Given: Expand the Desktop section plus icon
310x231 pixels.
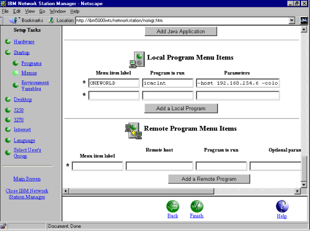Looking at the screenshot, I should 8,99.
